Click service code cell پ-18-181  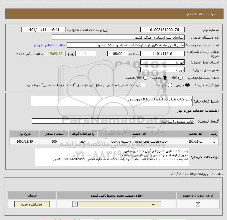click(195, 141)
